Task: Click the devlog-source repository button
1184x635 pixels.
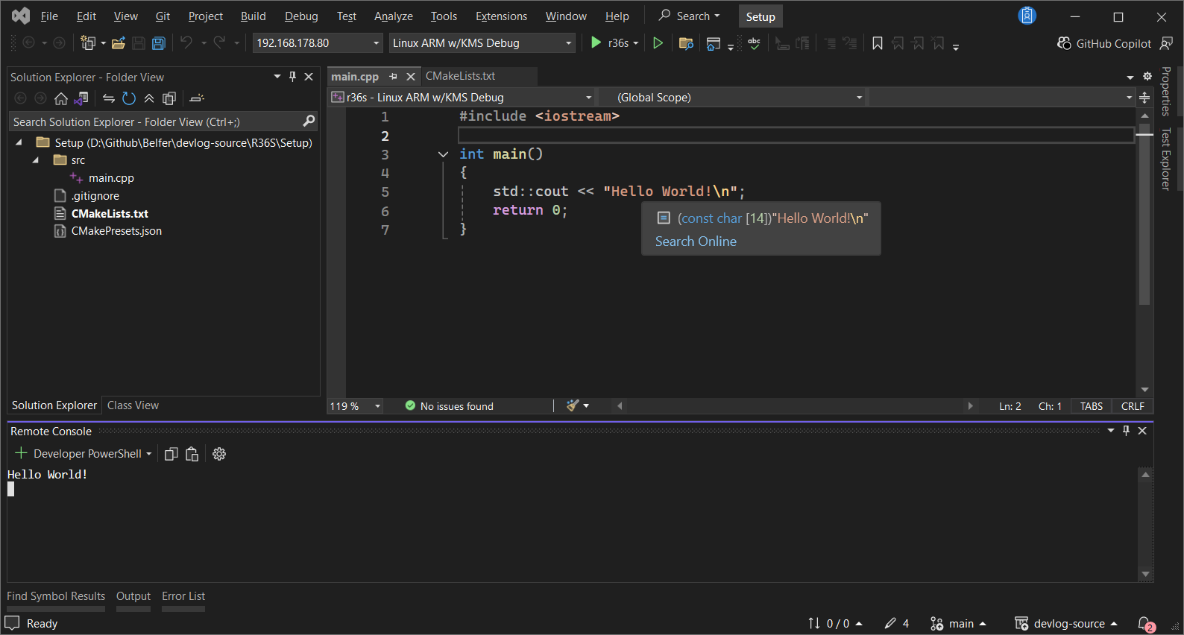Action: (x=1067, y=624)
